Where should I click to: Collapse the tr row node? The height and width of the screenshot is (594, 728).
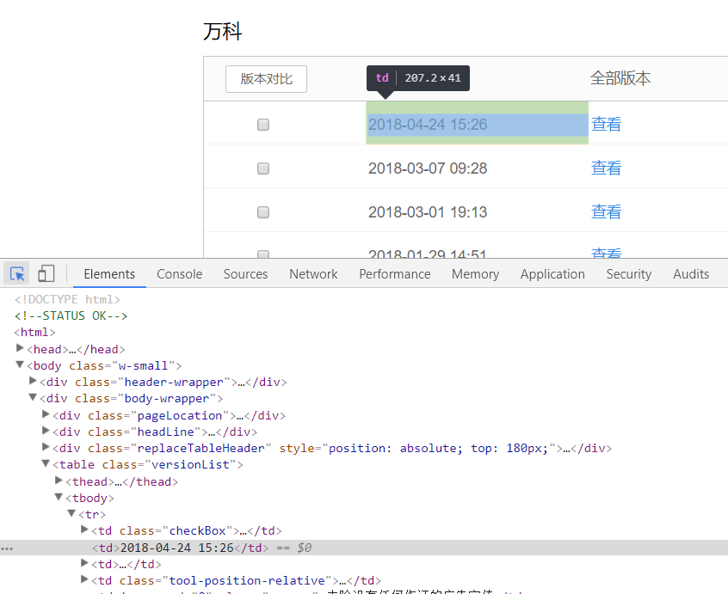tap(71, 513)
